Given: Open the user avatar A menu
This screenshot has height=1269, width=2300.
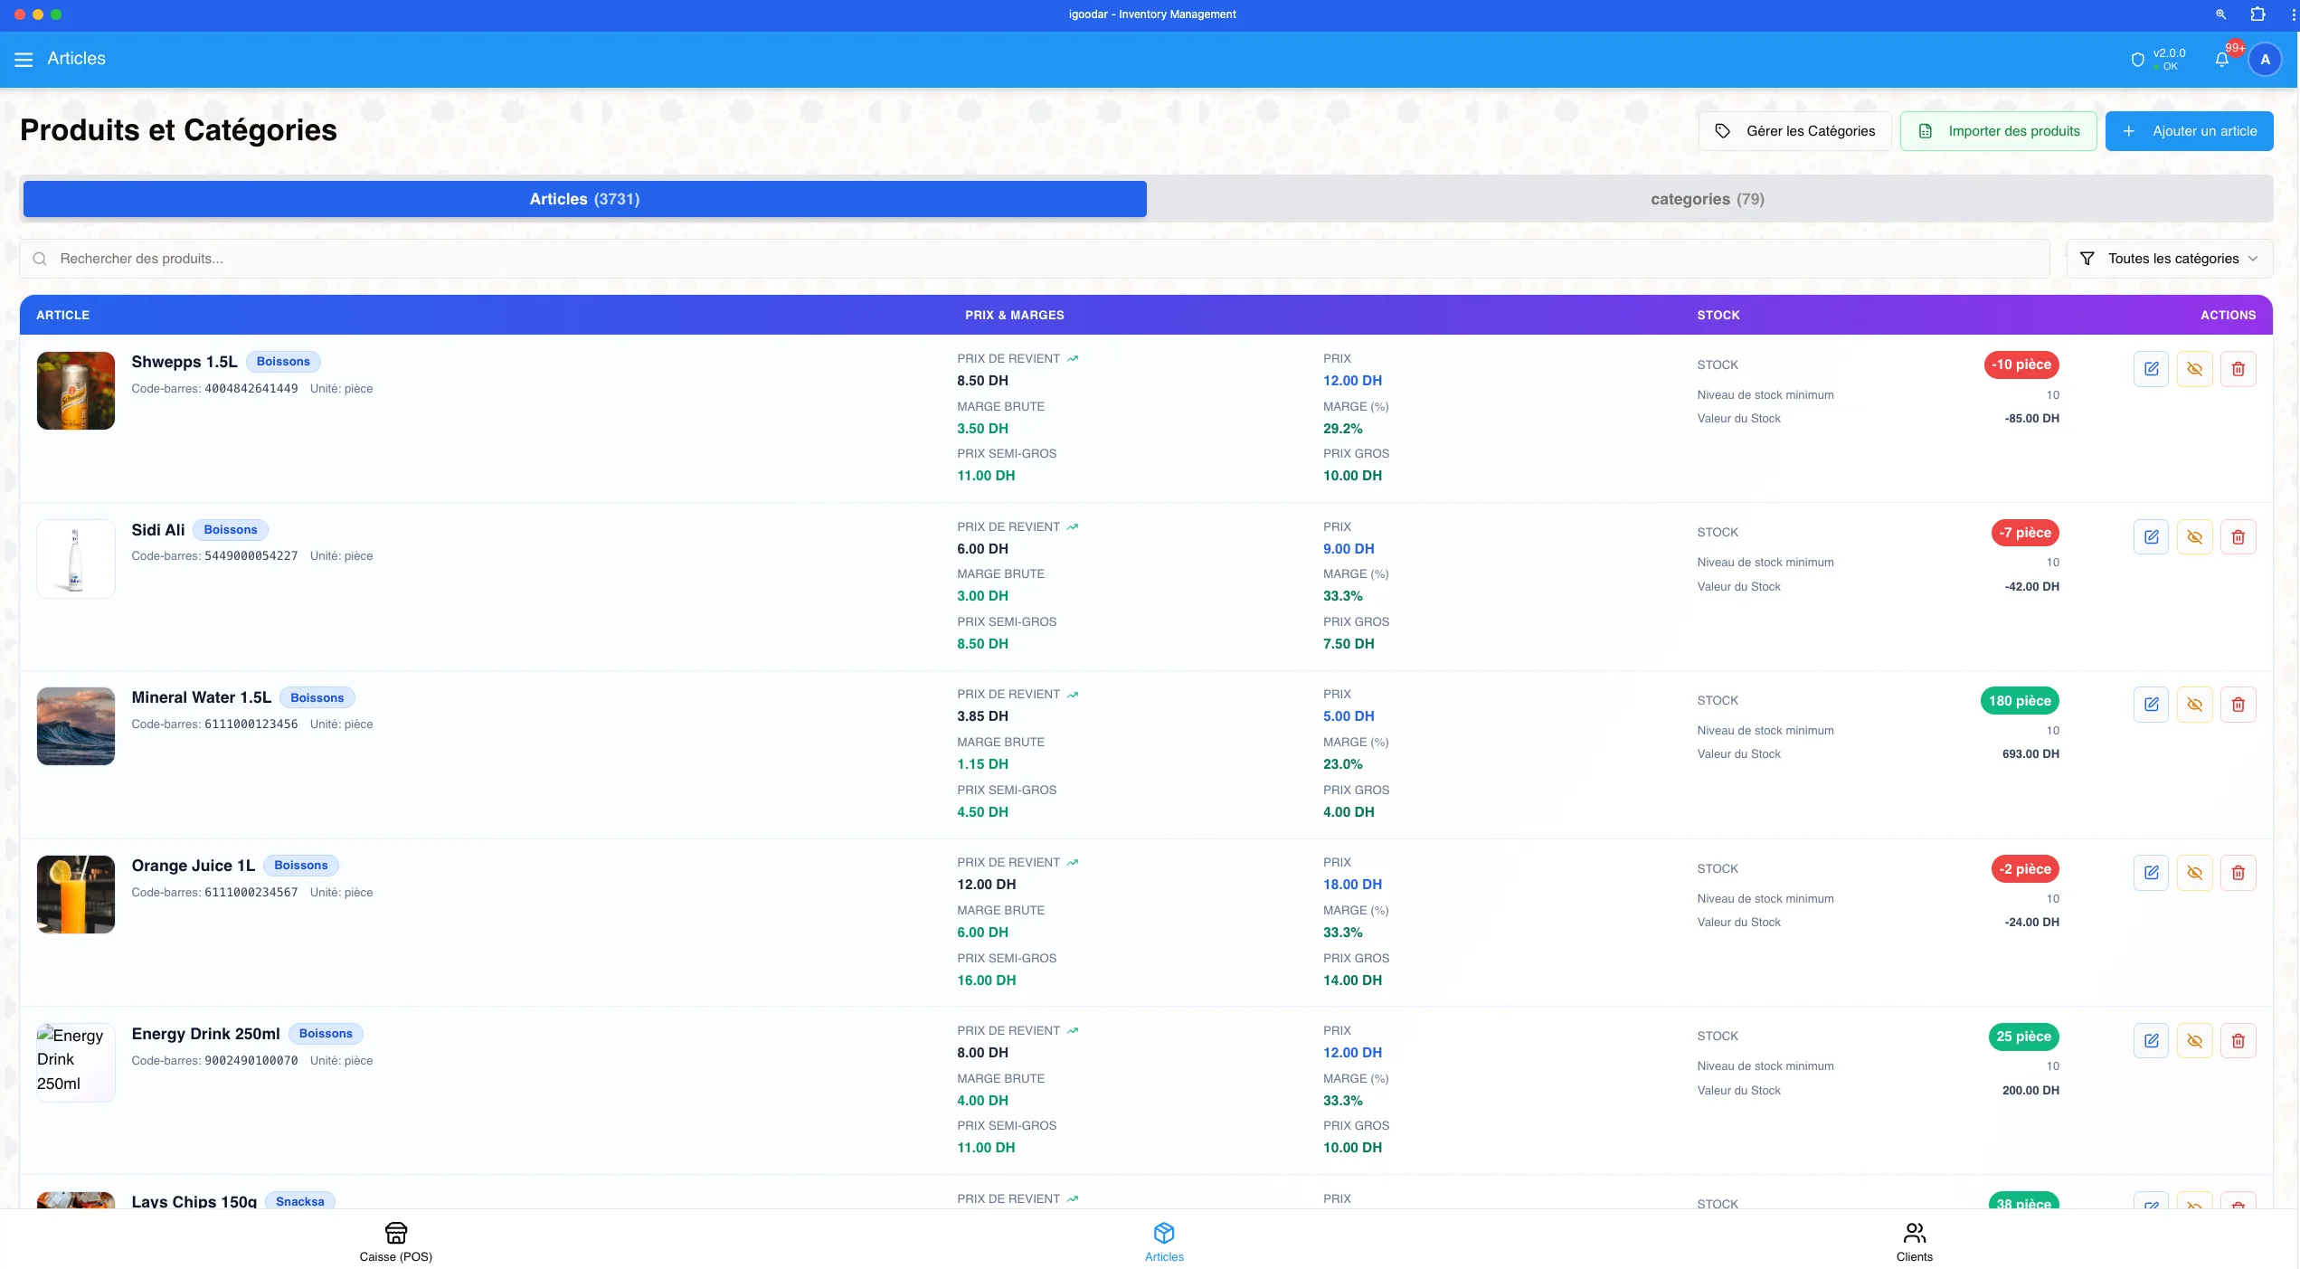Looking at the screenshot, I should (2264, 60).
